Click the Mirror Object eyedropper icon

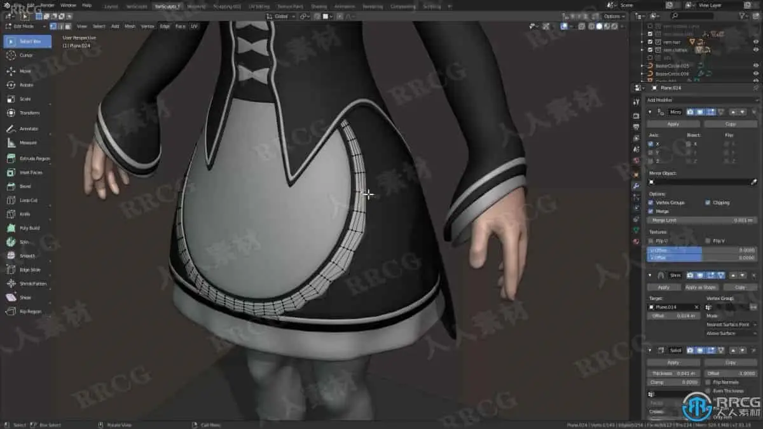point(754,182)
